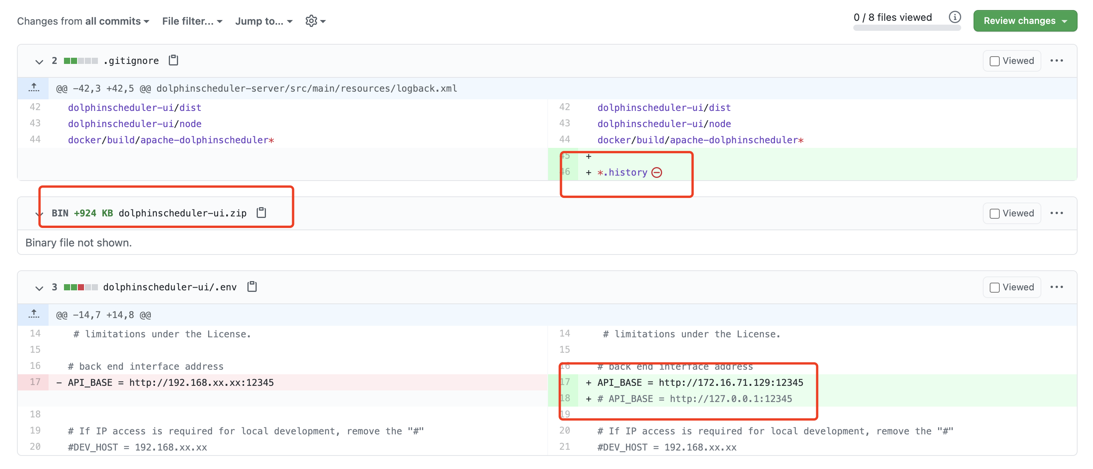The width and height of the screenshot is (1093, 469).
Task: Copy dolphinscheduler-ui/.env file path
Action: 252,286
